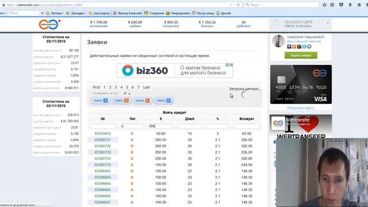368x207 pixels.
Task: Click the Сохранить toolbar button
Action: (154, 13)
